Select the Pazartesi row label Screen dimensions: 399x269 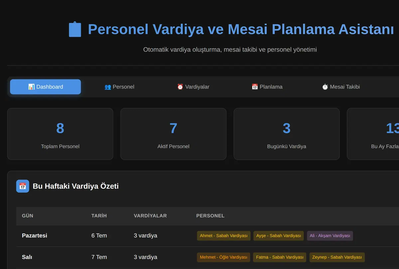point(35,236)
